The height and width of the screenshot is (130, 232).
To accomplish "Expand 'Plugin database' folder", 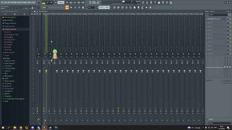I will 10,23.
